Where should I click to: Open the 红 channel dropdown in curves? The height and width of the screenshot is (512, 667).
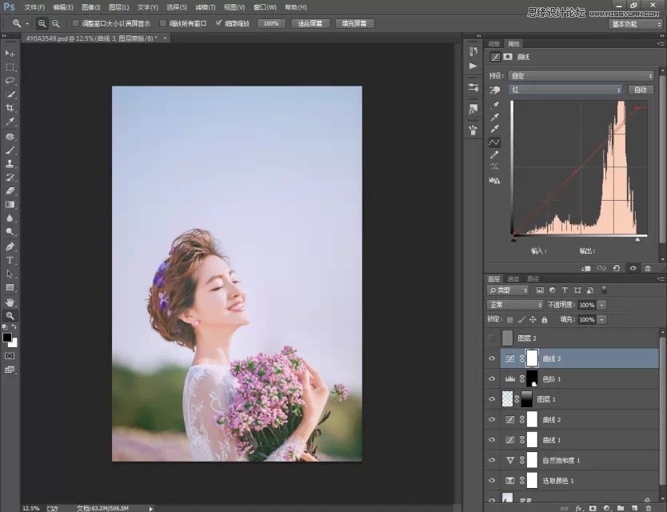coord(565,90)
